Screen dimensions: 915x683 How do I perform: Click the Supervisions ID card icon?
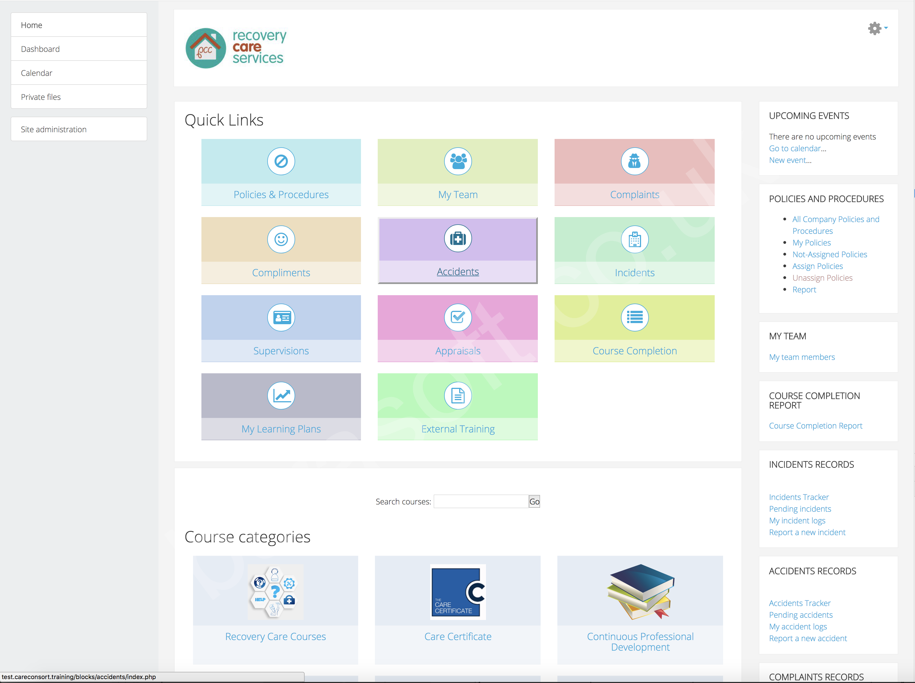click(281, 318)
